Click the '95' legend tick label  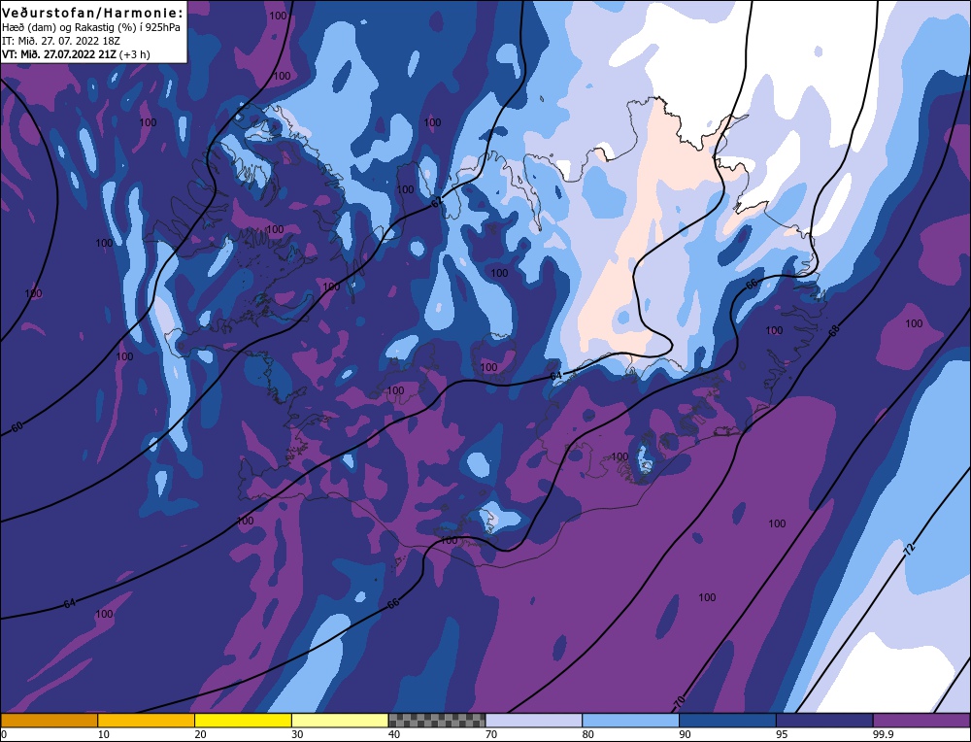(782, 734)
